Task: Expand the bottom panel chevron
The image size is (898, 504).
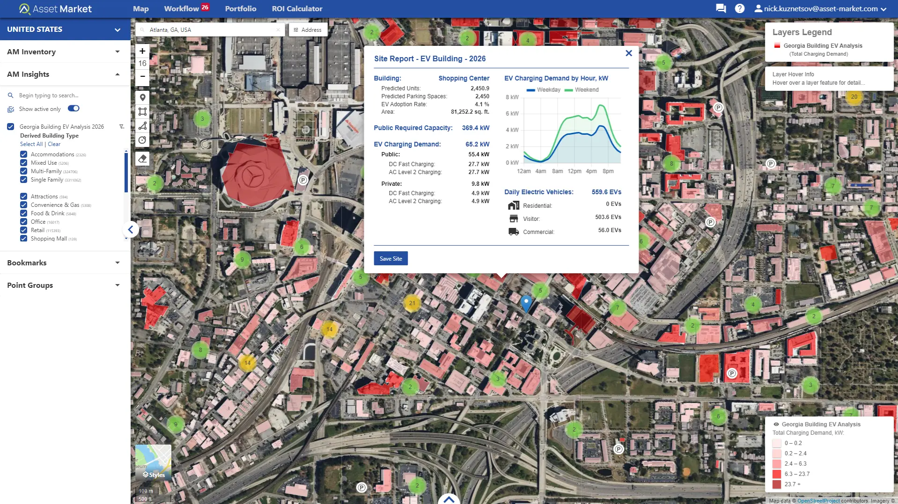Action: 449,499
